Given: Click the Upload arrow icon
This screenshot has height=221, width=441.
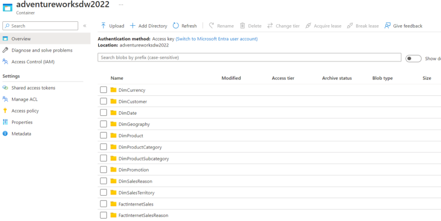Looking at the screenshot, I should [x=103, y=26].
